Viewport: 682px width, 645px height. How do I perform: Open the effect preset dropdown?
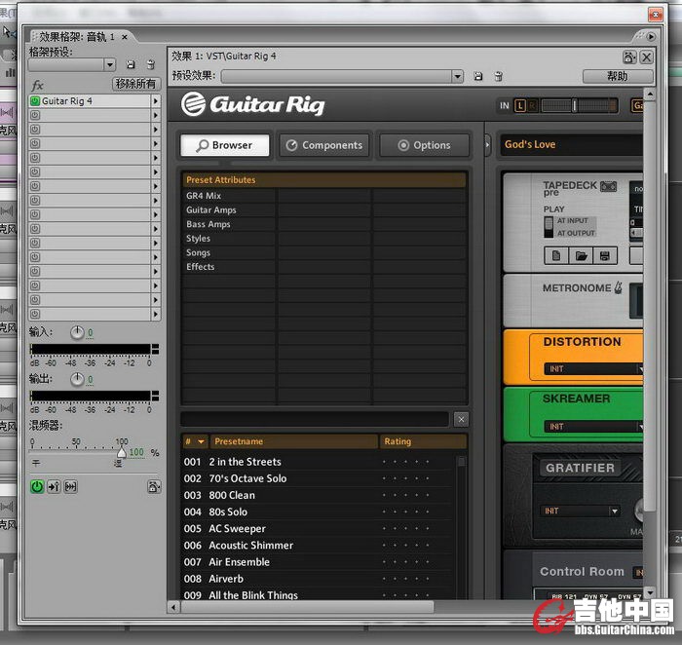point(457,77)
